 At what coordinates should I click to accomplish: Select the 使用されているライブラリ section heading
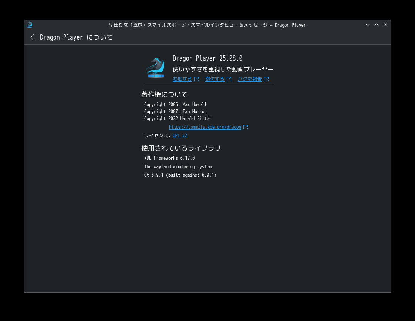pyautogui.click(x=180, y=148)
